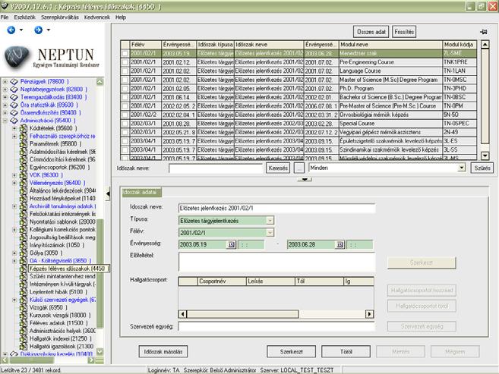Click the Adminisztráció node icon
The image size is (499, 374).
coord(14,121)
